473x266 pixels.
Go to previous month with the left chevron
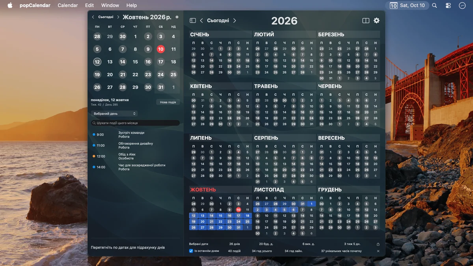pyautogui.click(x=93, y=17)
